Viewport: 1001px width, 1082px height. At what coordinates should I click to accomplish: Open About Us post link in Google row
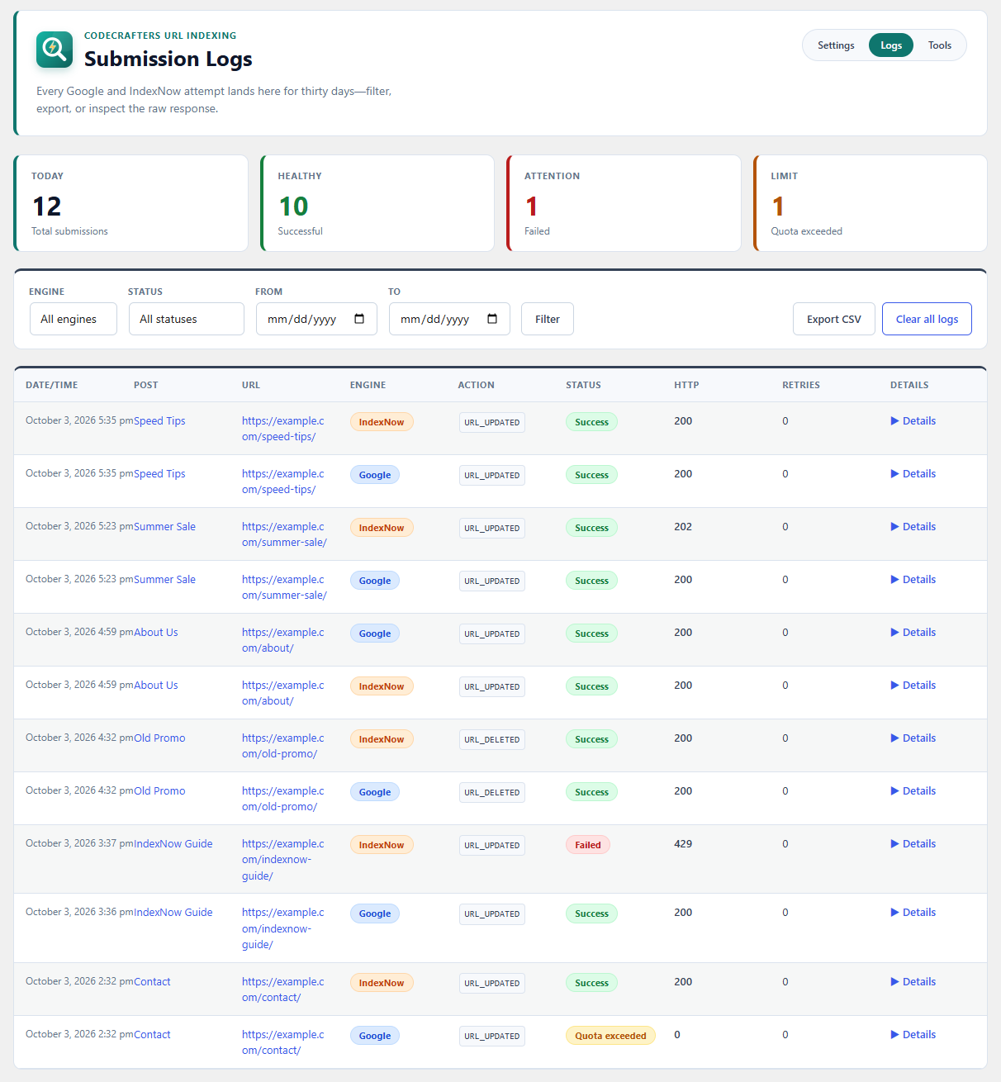click(156, 632)
